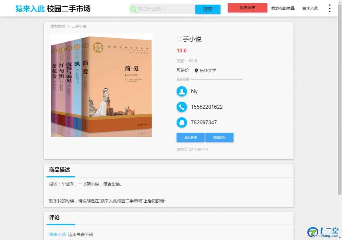Click the 在线支付 button
The width and height of the screenshot is (342, 240).
[219, 137]
